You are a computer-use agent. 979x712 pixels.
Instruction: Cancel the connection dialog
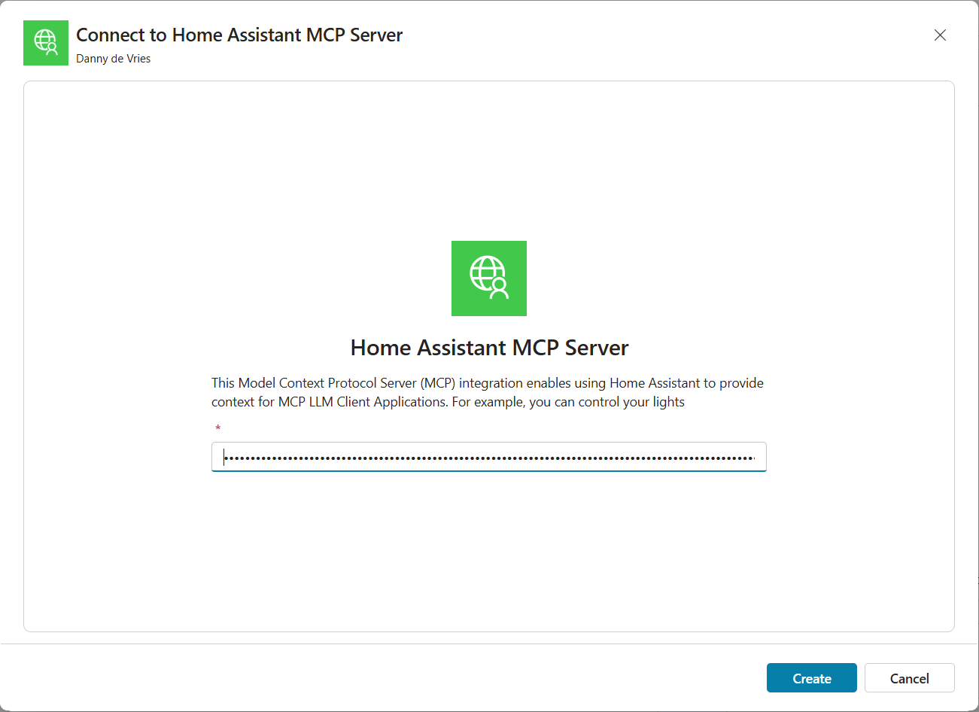(909, 678)
